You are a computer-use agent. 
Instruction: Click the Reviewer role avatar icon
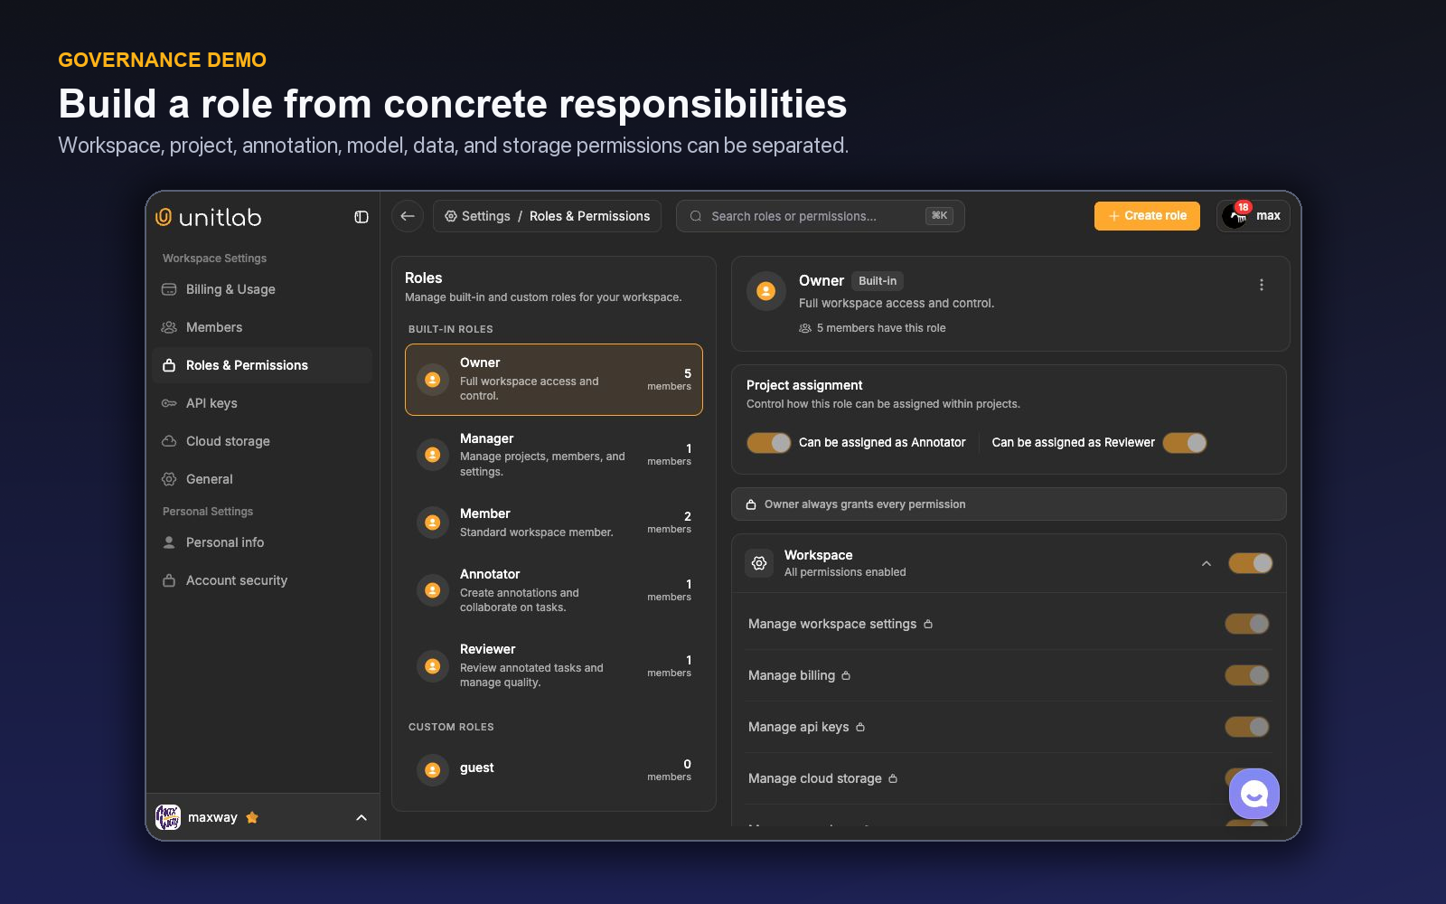[433, 666]
